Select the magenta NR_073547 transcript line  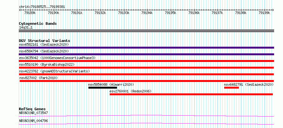coord(146,116)
